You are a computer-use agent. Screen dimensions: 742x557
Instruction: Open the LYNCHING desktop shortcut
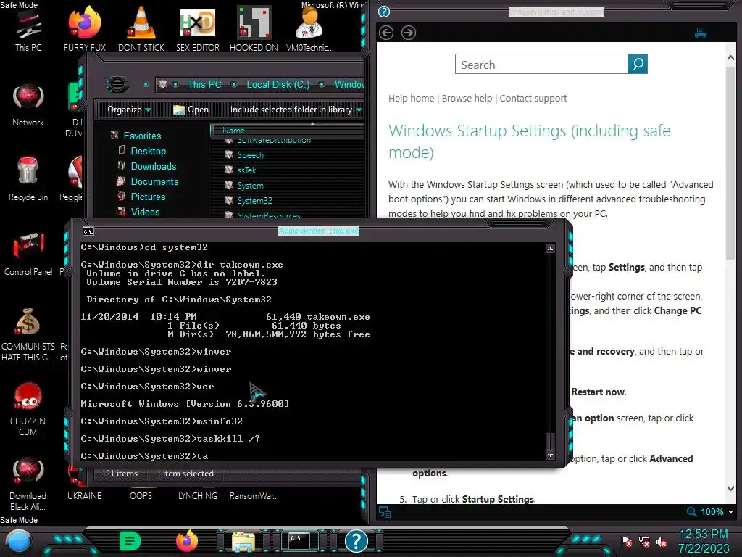(197, 495)
